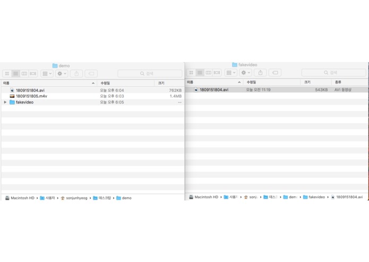Image resolution: width=369 pixels, height=262 pixels.
Task: Click 1809151804.avi file icon in fakevideo window
Action: (x=196, y=90)
